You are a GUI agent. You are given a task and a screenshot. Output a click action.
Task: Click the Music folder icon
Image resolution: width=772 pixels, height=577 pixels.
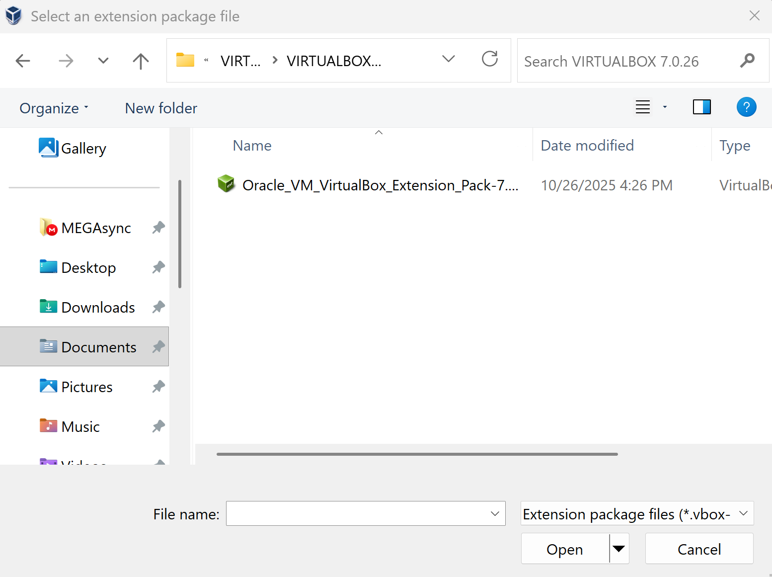pos(48,426)
